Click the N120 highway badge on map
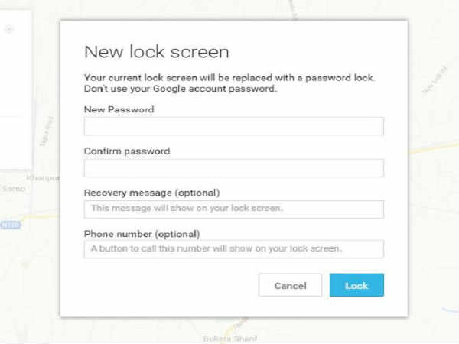459x344 pixels. click(x=11, y=226)
